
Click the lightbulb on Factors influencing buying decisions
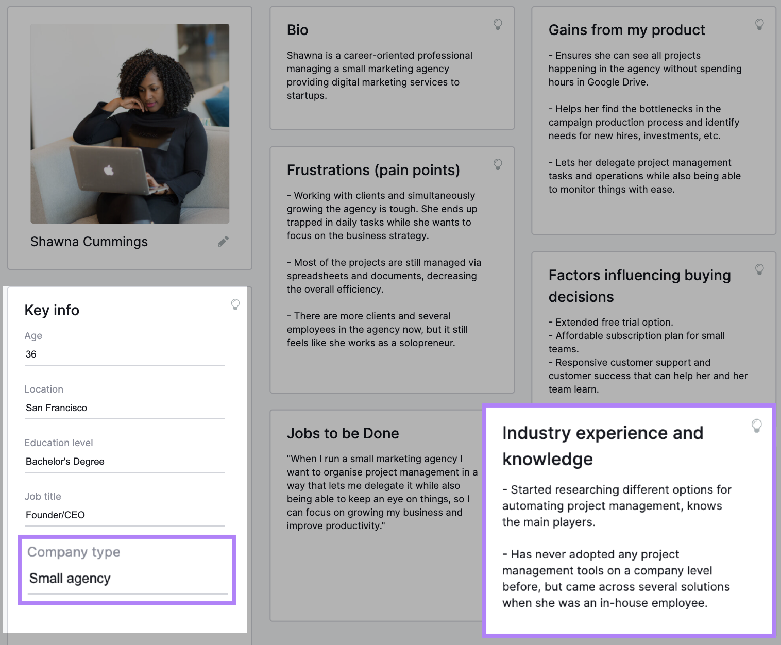pyautogui.click(x=759, y=269)
